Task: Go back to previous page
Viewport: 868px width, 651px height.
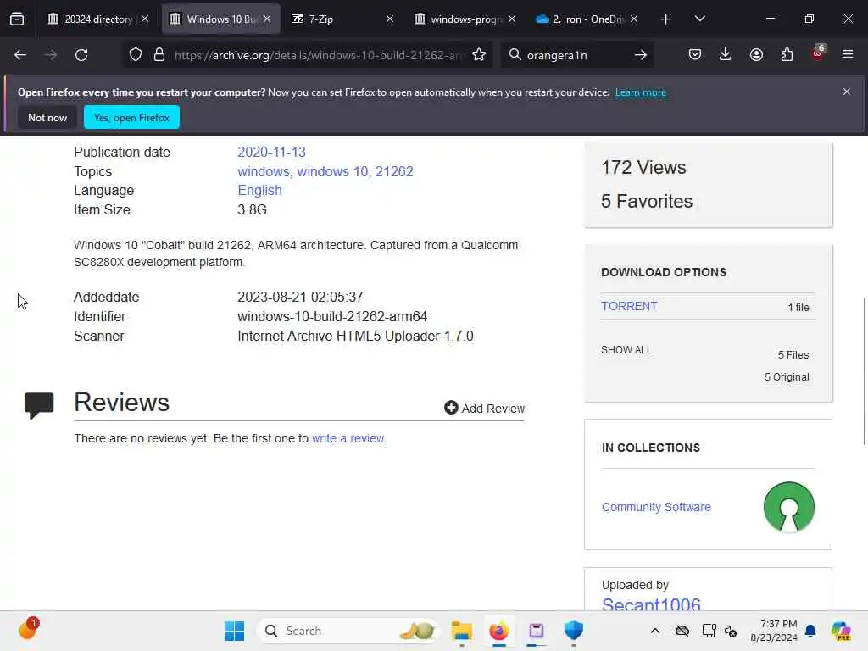Action: tap(20, 55)
